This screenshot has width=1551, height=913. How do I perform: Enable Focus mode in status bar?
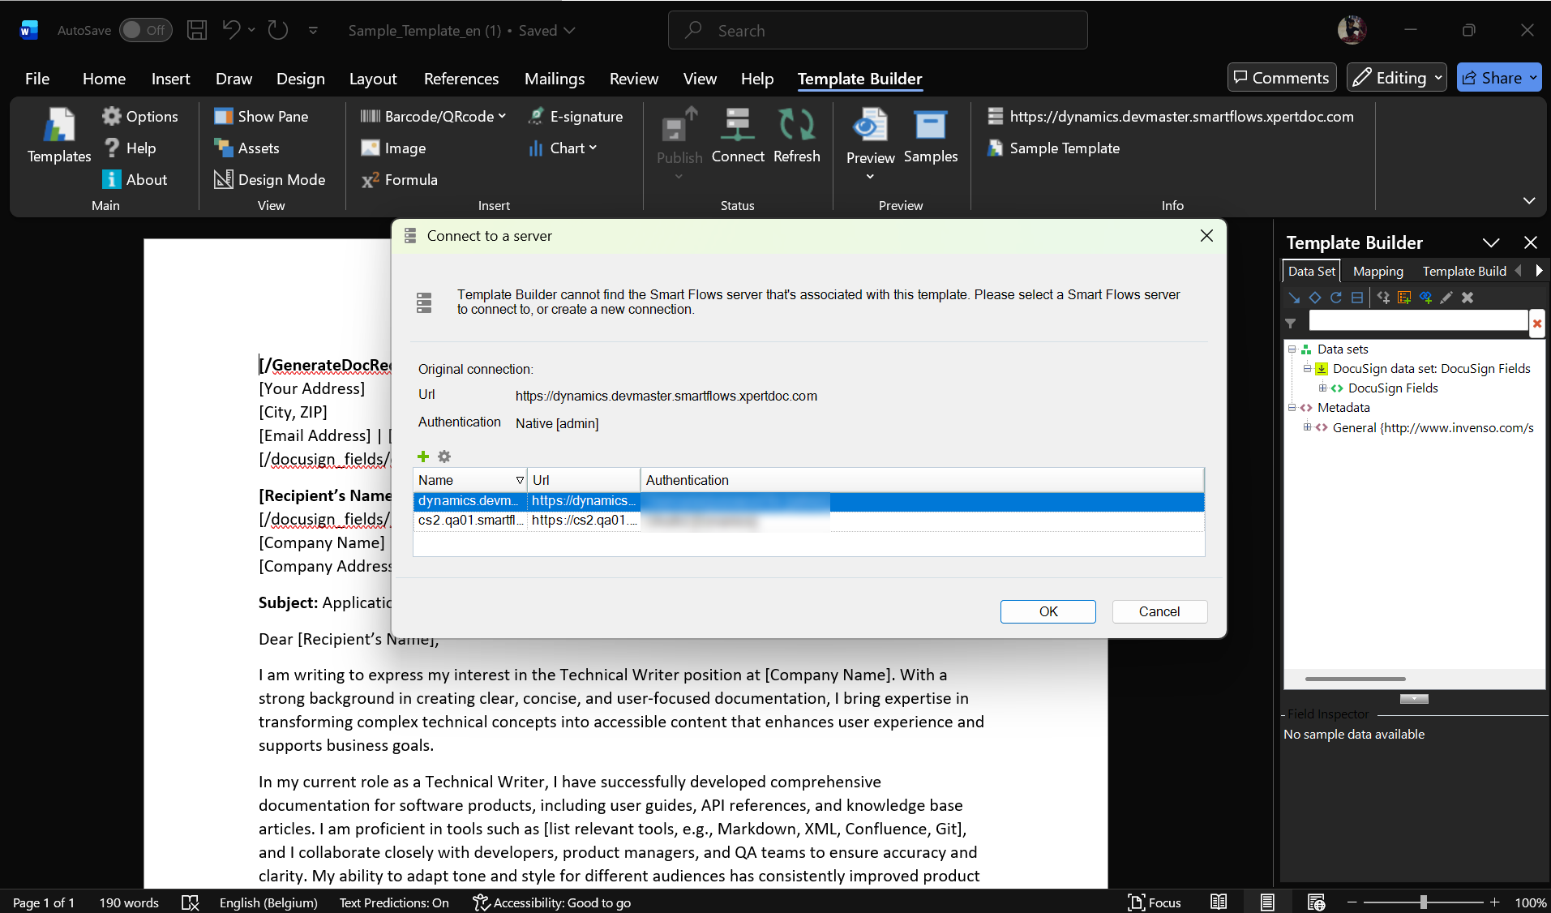pos(1155,902)
